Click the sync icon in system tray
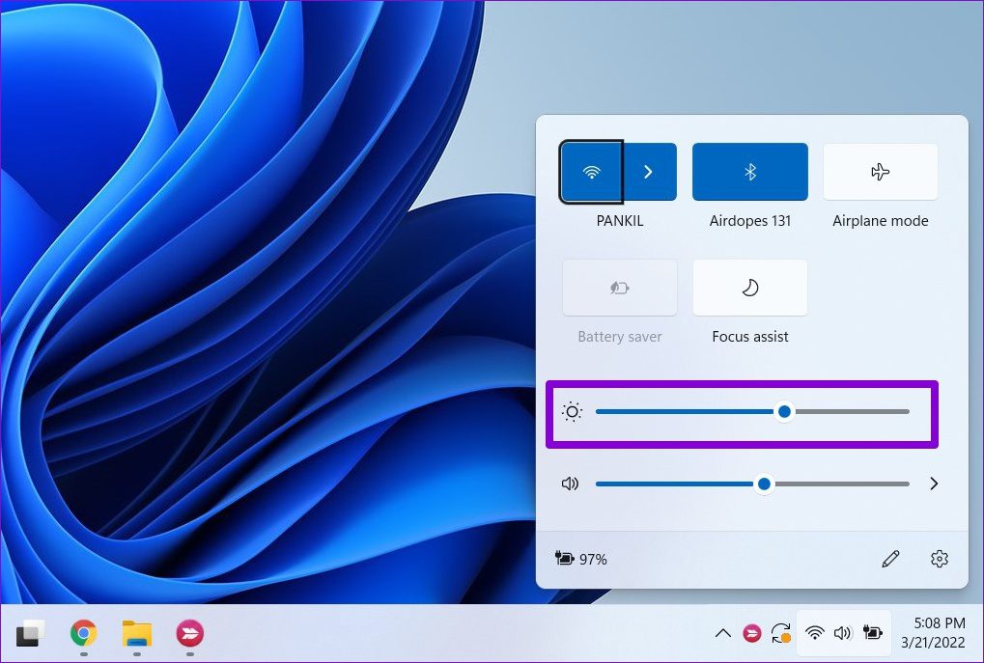 click(x=781, y=633)
